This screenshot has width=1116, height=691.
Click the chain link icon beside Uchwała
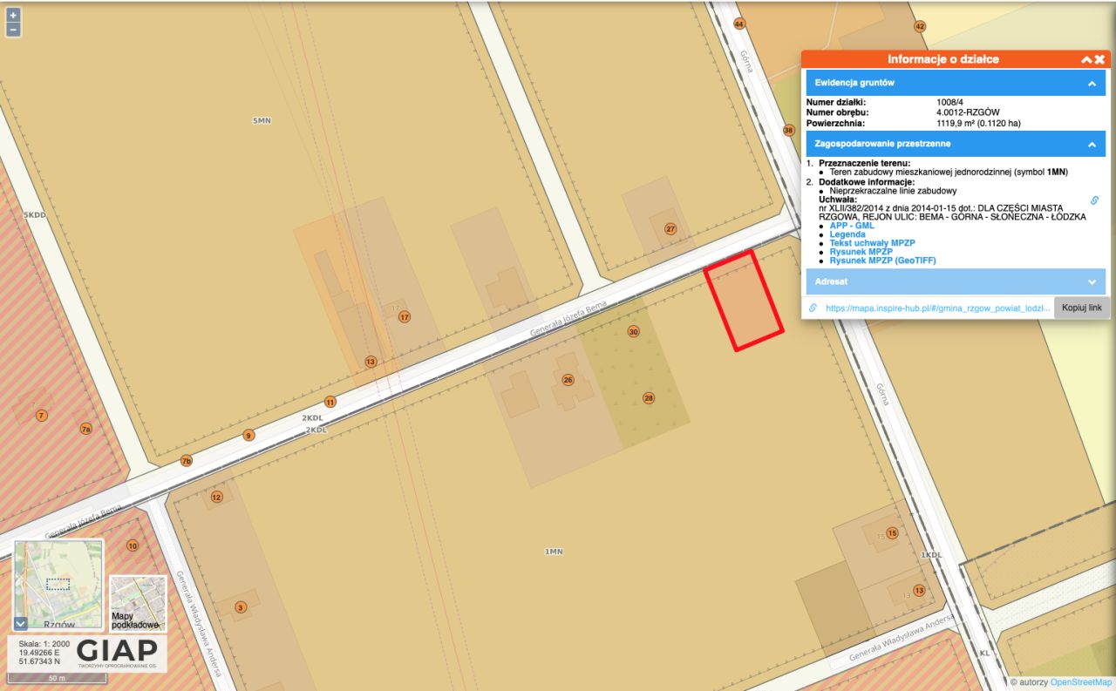1094,200
